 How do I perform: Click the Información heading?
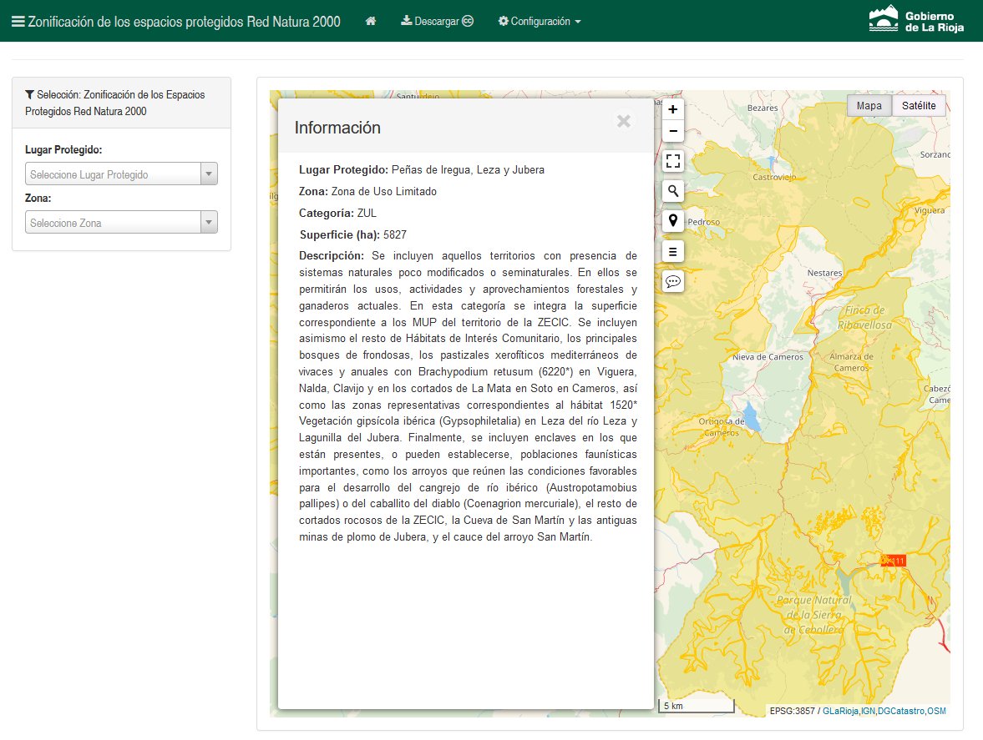(x=337, y=128)
